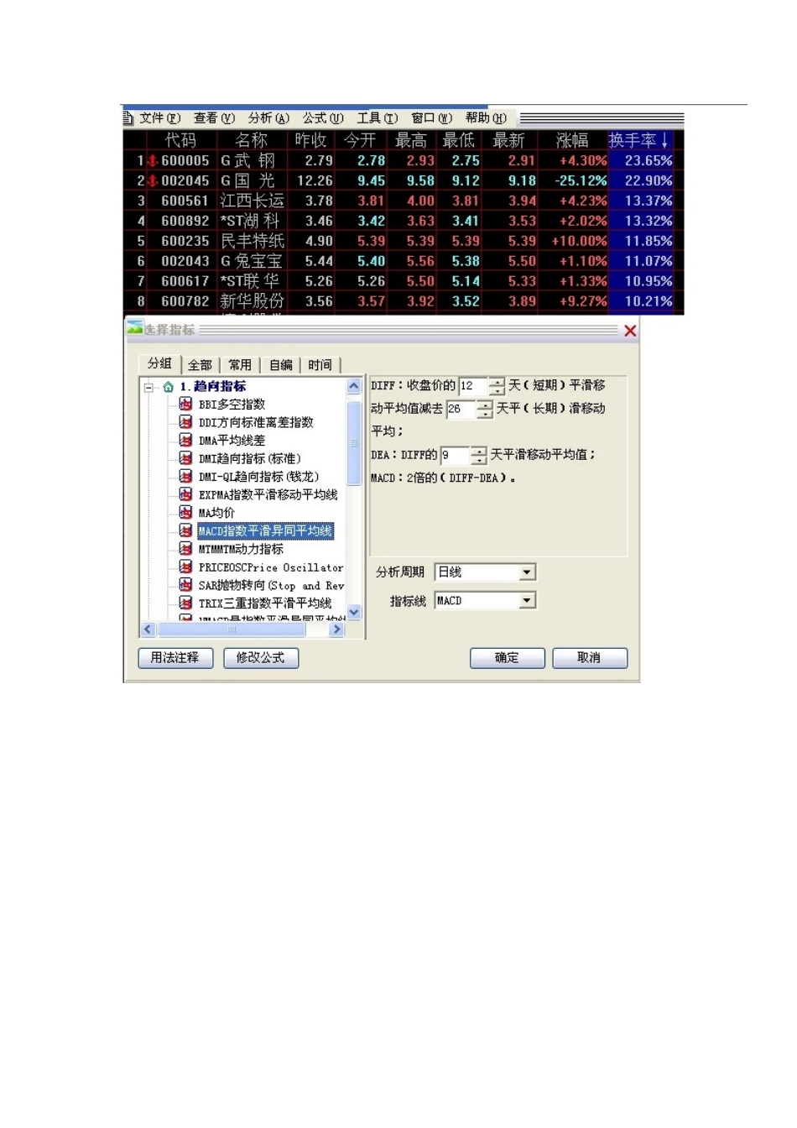Click the MA均价 indicator icon
The image size is (797, 1128).
(185, 512)
